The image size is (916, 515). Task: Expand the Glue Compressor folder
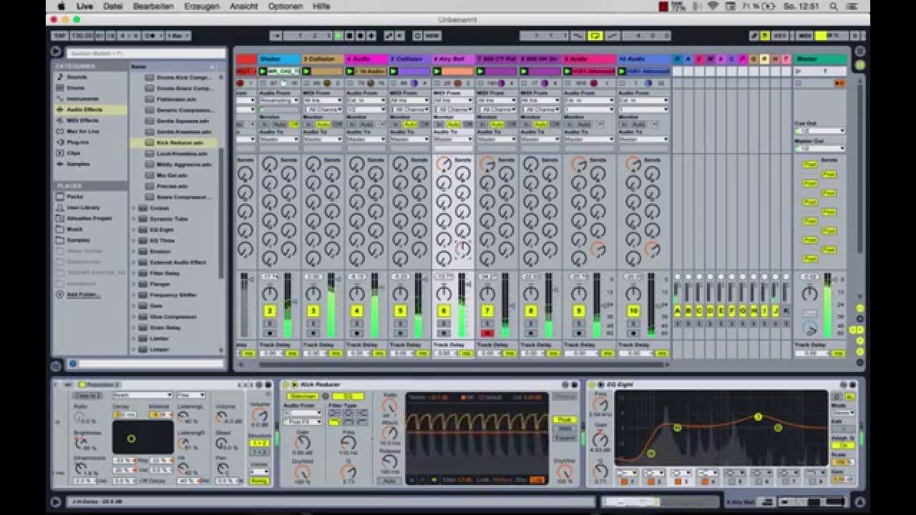pos(134,317)
